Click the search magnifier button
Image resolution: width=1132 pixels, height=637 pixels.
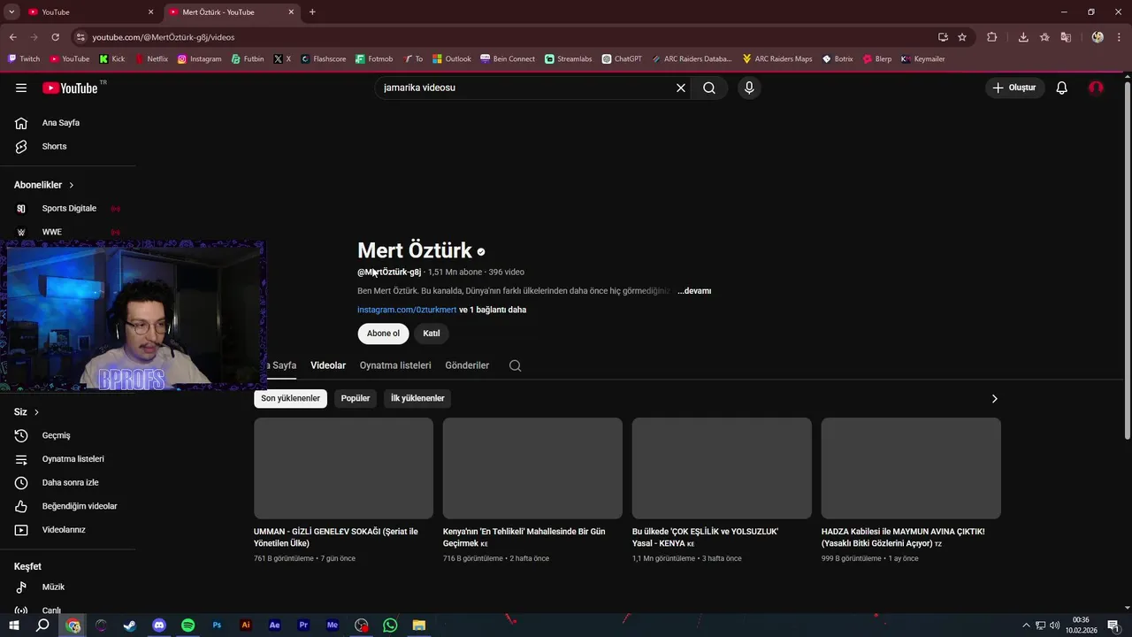point(709,88)
